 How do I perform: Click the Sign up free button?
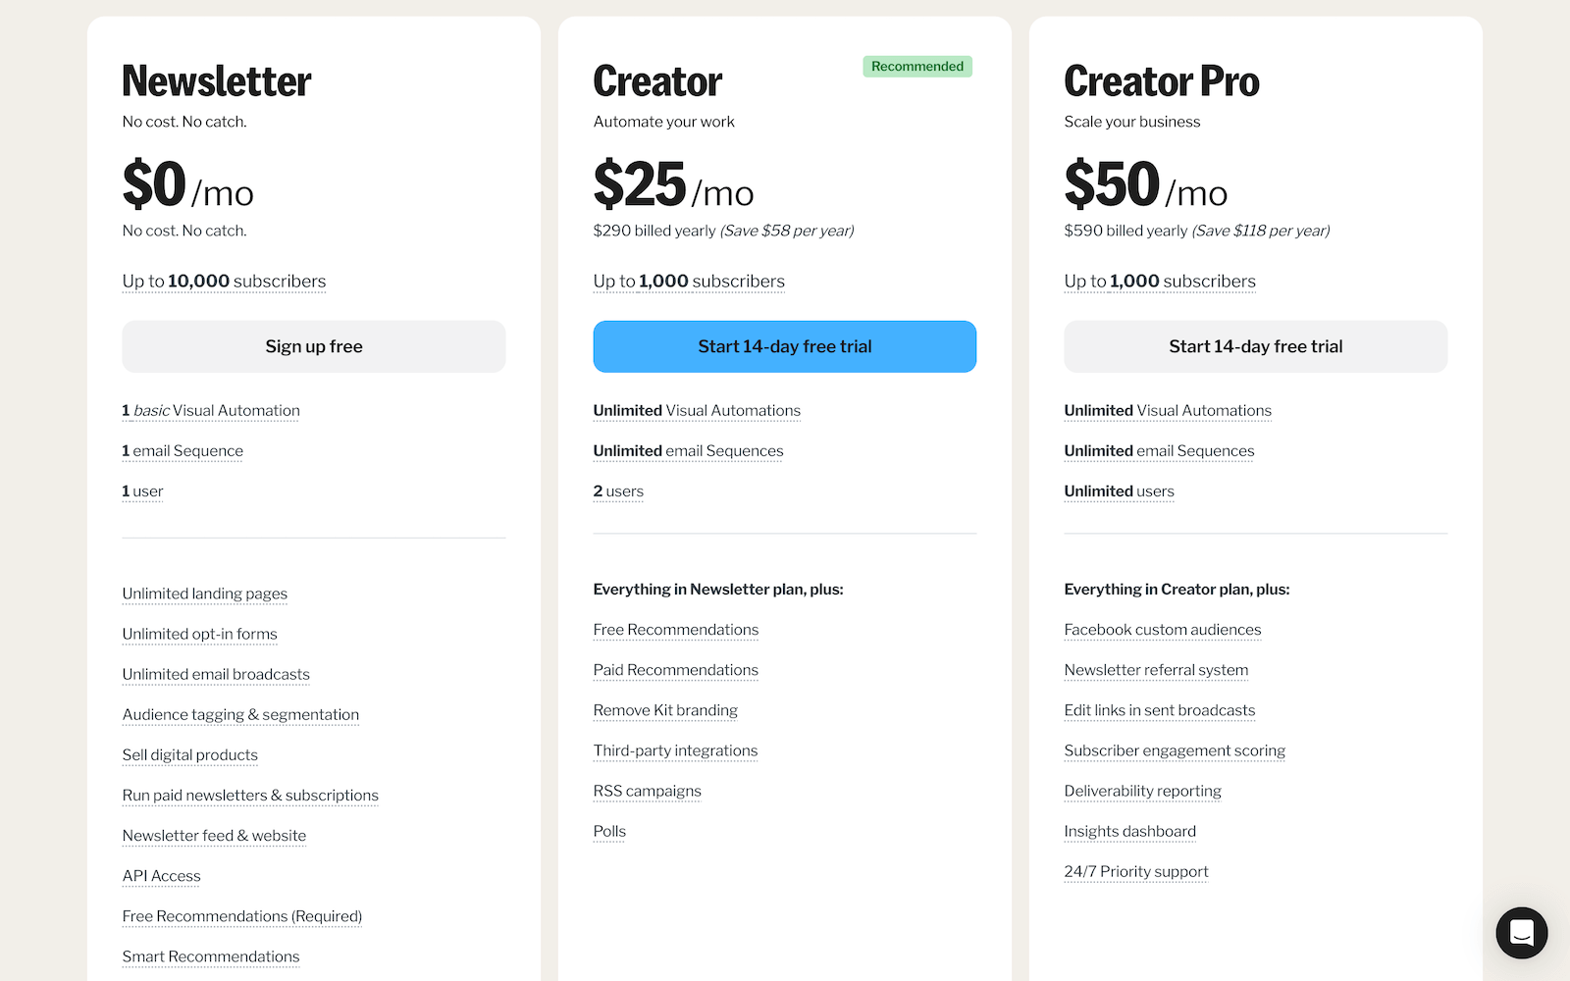(x=314, y=346)
